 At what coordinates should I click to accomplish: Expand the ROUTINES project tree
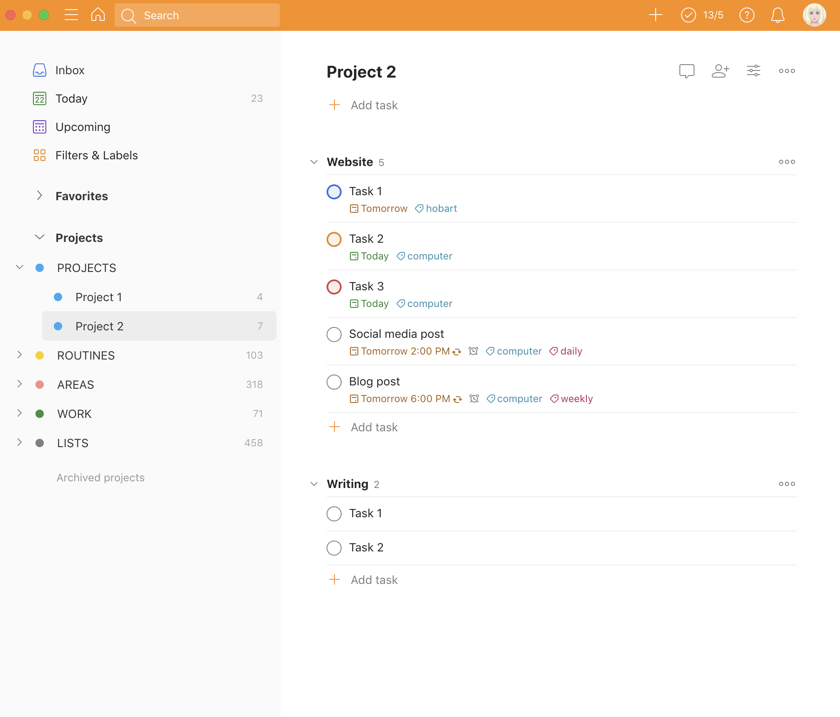coord(19,355)
